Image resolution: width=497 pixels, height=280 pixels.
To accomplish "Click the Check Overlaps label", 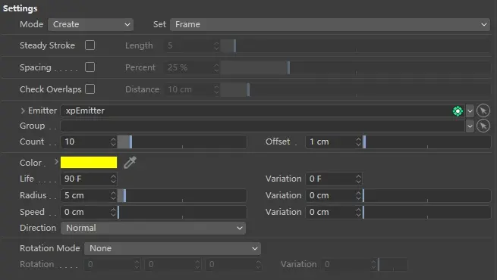I will [x=50, y=89].
